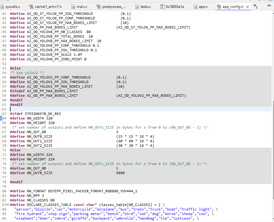
Task: Collapse the DECLARE_CLASSES_TABLE fold on line 83
Action: 8,205
